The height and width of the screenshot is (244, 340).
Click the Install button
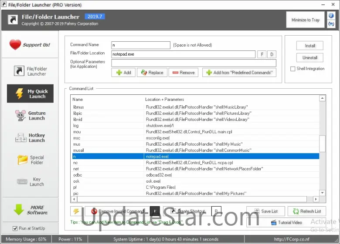coord(309,46)
